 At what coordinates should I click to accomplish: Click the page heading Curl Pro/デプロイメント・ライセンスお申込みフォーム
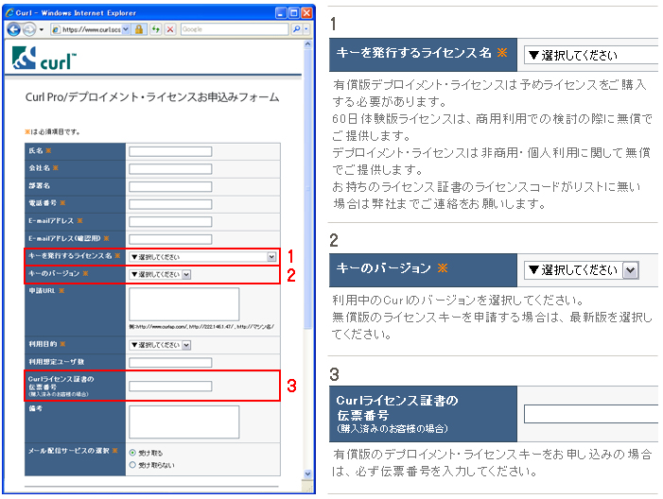click(152, 97)
